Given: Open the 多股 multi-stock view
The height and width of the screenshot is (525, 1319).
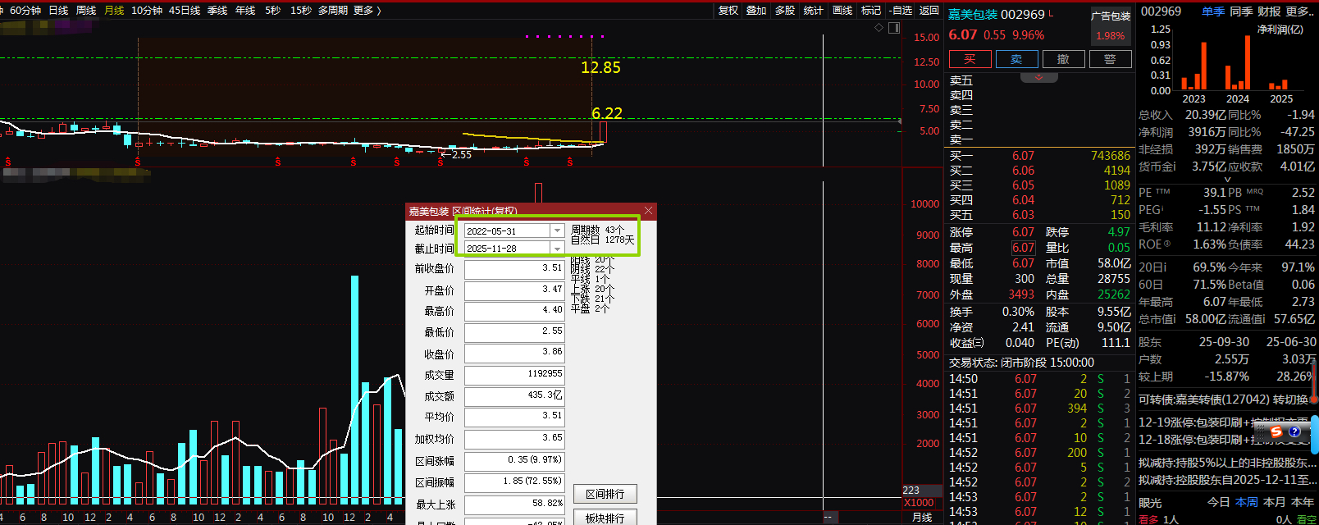Looking at the screenshot, I should pos(785,10).
